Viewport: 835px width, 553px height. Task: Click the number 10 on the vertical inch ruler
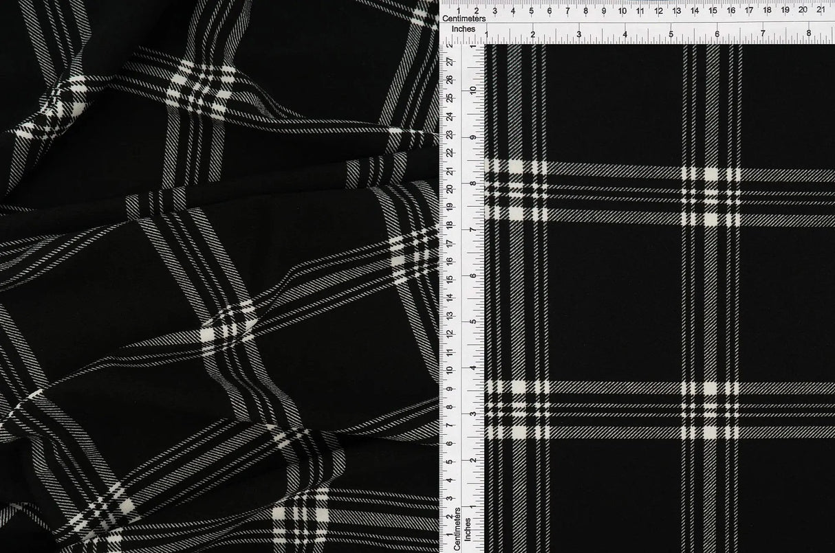pos(472,90)
